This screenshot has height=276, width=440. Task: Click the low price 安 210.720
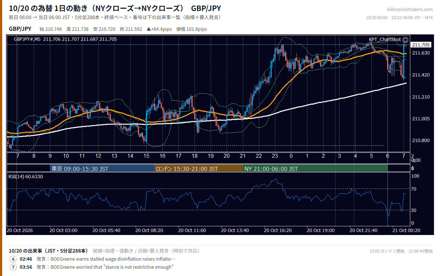coord(104,29)
